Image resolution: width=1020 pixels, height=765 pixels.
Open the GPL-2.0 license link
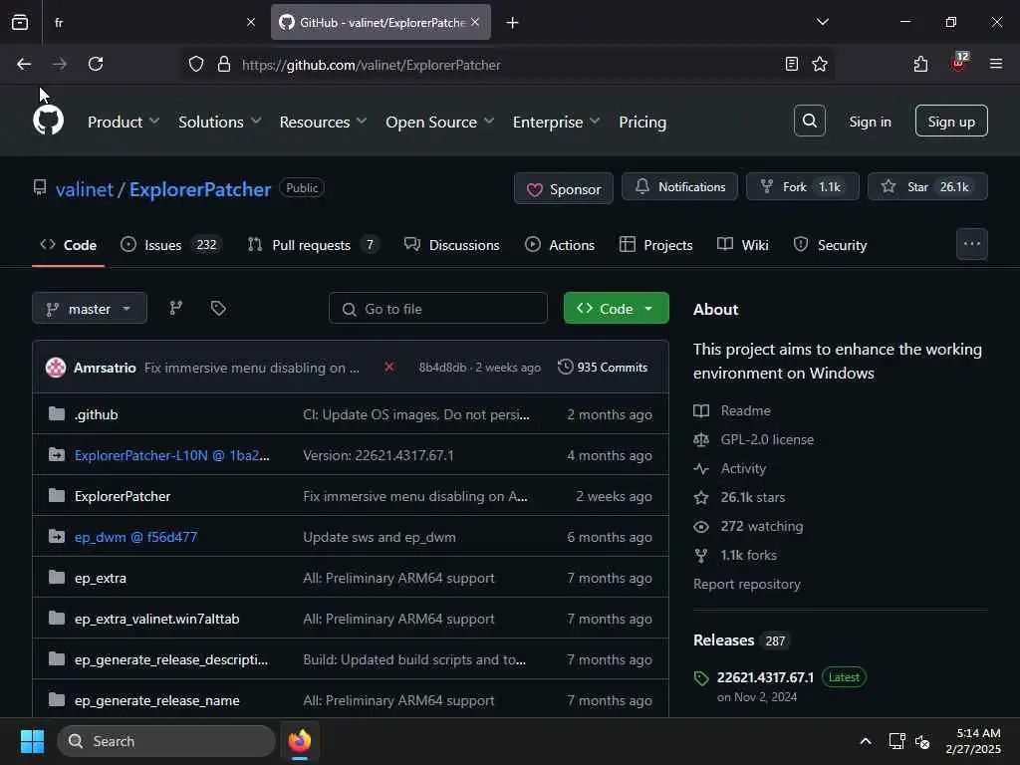(x=767, y=439)
